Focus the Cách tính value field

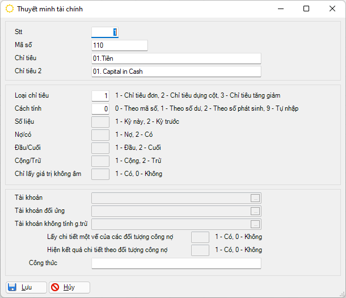100,109
